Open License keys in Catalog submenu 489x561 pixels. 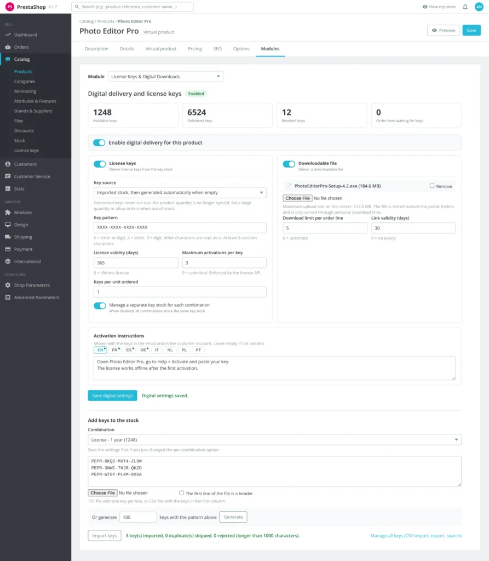coord(26,151)
